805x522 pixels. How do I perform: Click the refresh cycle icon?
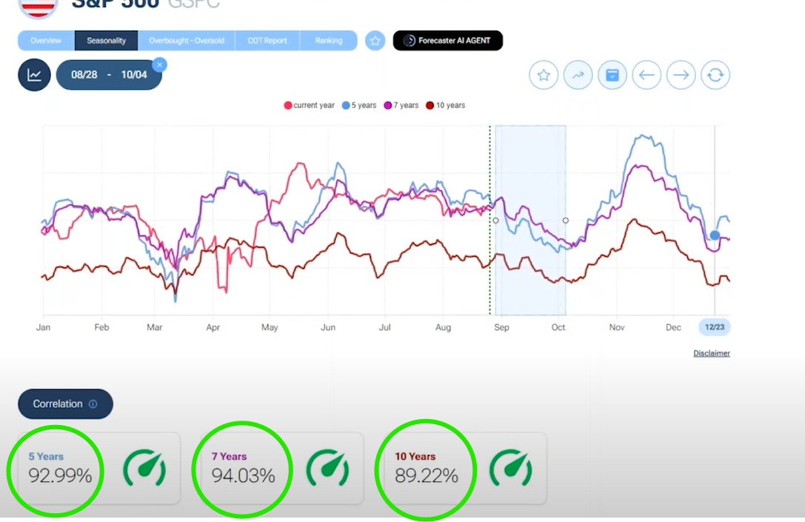pos(715,76)
